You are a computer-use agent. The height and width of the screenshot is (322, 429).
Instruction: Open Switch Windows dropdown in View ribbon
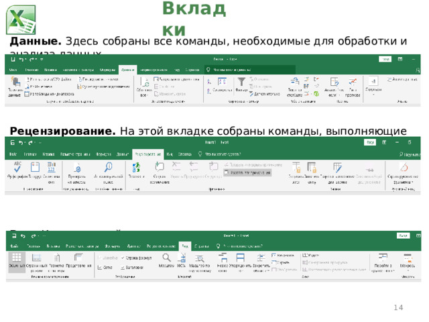tap(383, 262)
